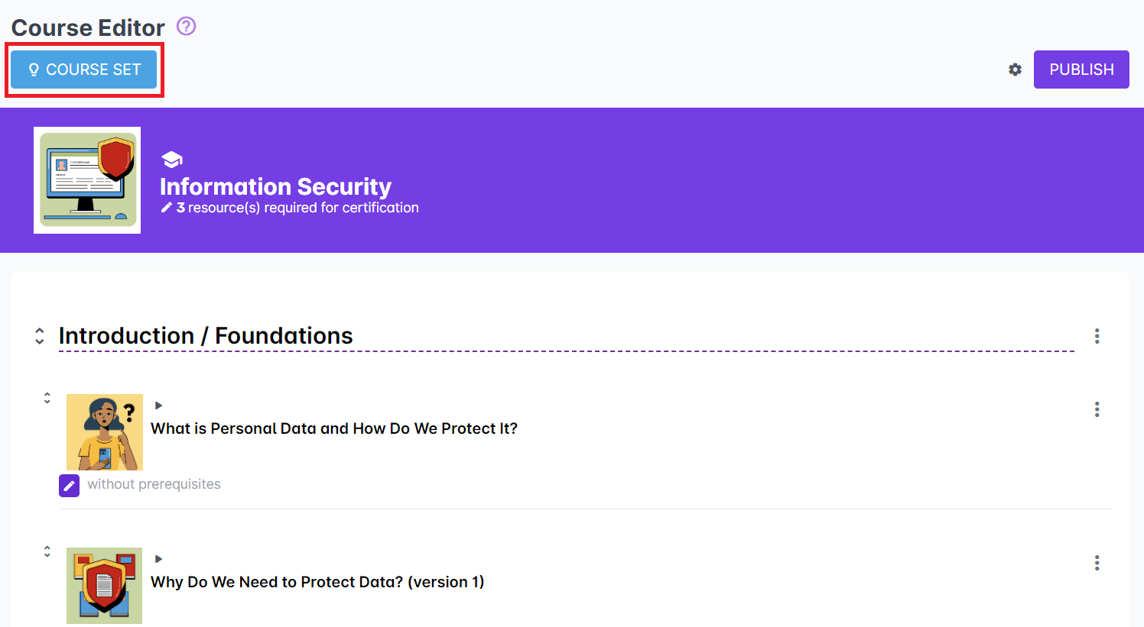Screen dimensions: 1144x627
Task: Click the Why Protect Data shield thumbnail
Action: pos(105,586)
